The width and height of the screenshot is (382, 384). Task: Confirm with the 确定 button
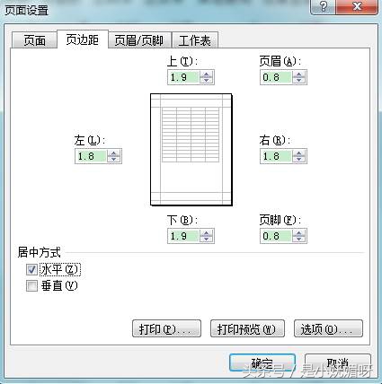tap(262, 363)
